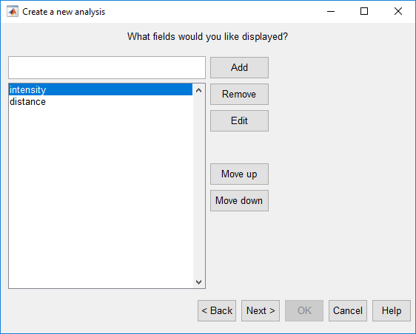The image size is (416, 334).
Task: Open Help for this dialog
Action: coord(392,310)
